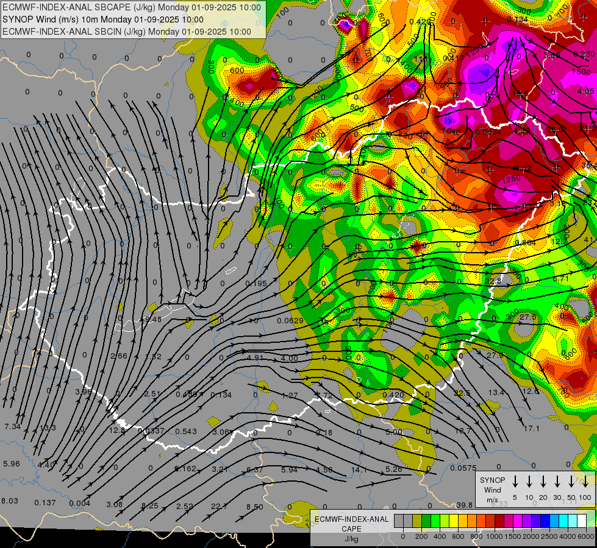The image size is (597, 548).
Task: Click the 22.8 value on the map
Action: pos(493,281)
